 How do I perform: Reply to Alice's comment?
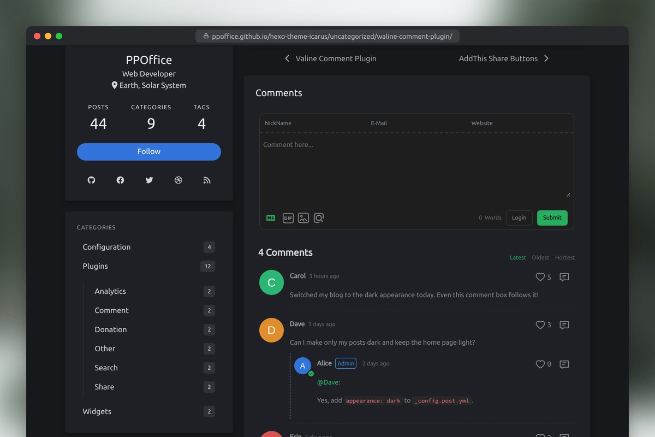click(x=564, y=364)
